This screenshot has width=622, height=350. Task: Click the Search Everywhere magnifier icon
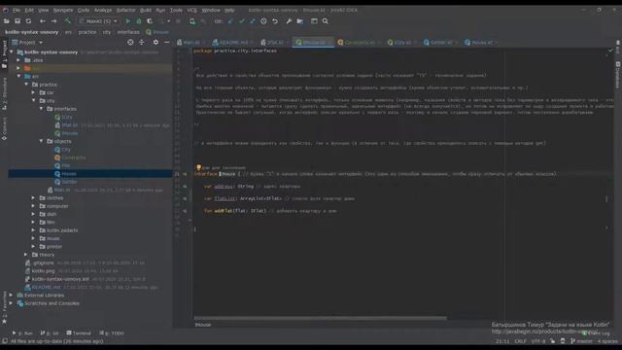326,21
